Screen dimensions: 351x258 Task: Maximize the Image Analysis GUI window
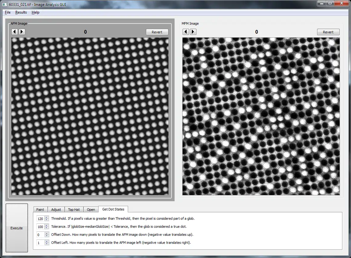[x=330, y=3]
